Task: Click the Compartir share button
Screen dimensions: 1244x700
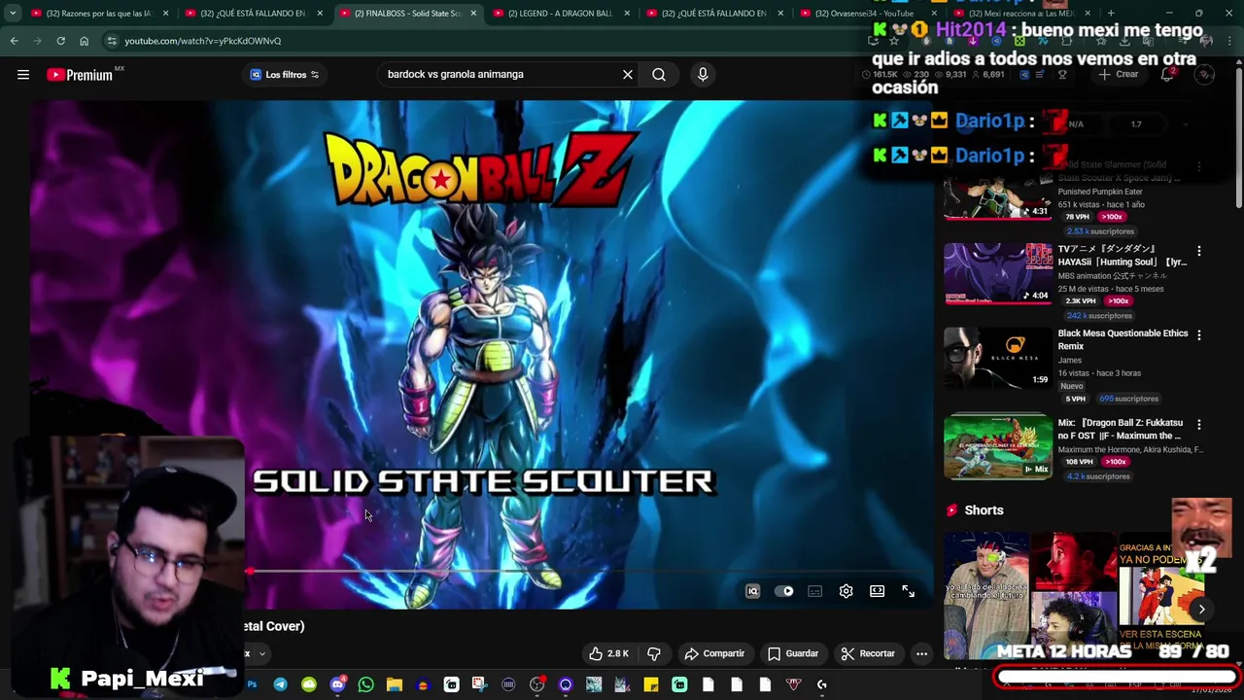Action: point(714,653)
